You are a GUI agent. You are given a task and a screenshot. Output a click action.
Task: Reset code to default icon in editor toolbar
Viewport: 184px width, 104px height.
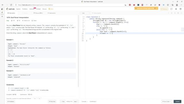point(175,13)
